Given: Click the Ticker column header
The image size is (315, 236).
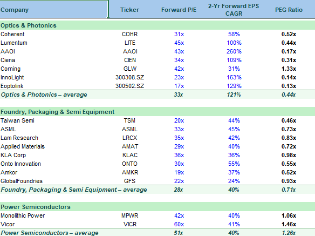Looking at the screenshot, I should 129,10.
